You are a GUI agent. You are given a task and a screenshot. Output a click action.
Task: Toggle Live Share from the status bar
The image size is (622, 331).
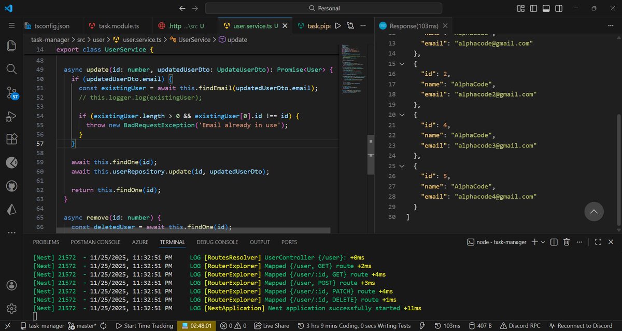pyautogui.click(x=272, y=326)
